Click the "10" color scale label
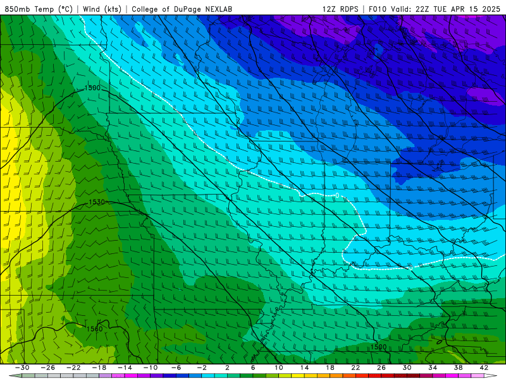This screenshot has width=506, height=379. tap(279, 368)
